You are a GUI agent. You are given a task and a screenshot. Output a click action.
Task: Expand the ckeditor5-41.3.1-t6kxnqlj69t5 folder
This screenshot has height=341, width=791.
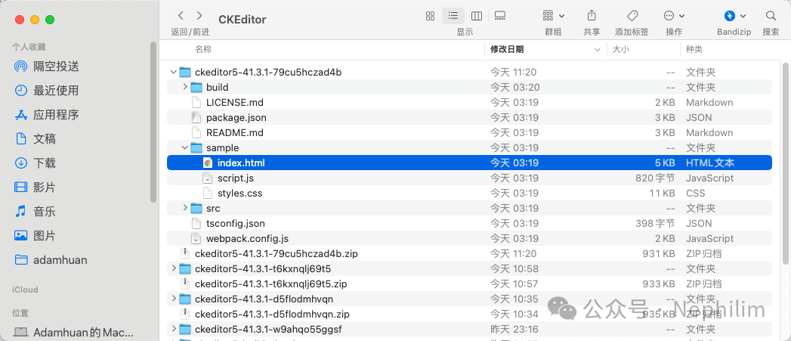174,268
